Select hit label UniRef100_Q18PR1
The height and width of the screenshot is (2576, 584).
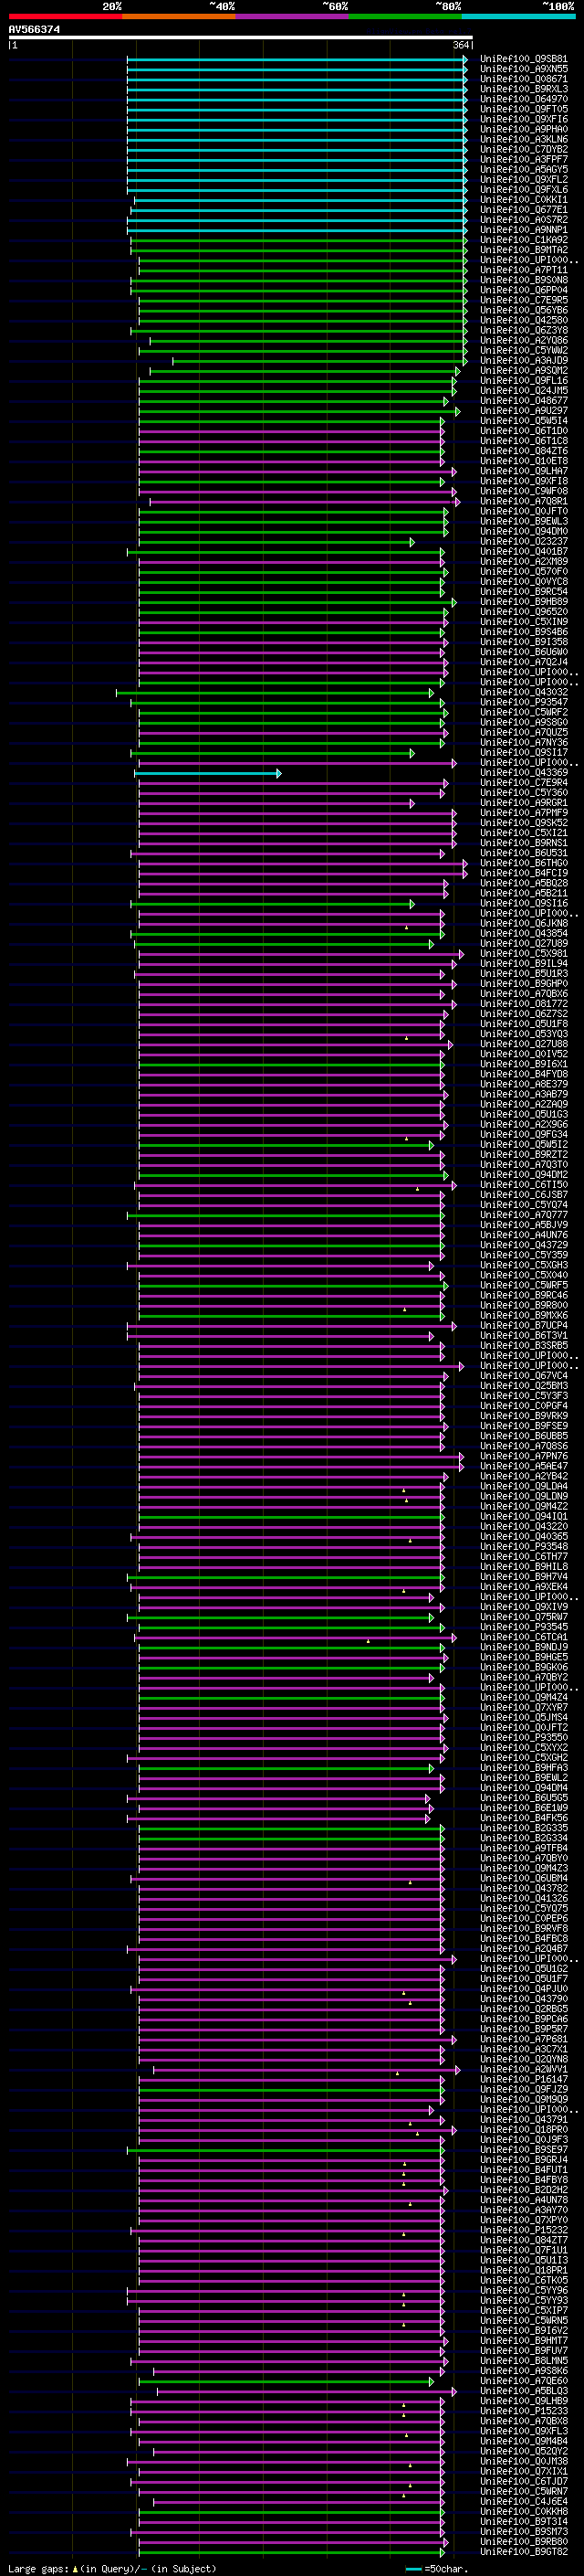pos(524,2269)
